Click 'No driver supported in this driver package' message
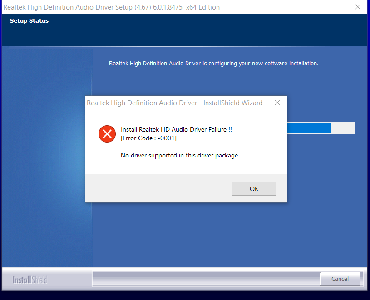This screenshot has width=370, height=300. [180, 155]
